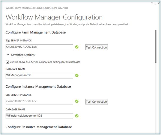This screenshot has width=161, height=135.
Task: Click the 'Workflow Manager Configuration Wizard' title text
Action: tap(37, 8)
